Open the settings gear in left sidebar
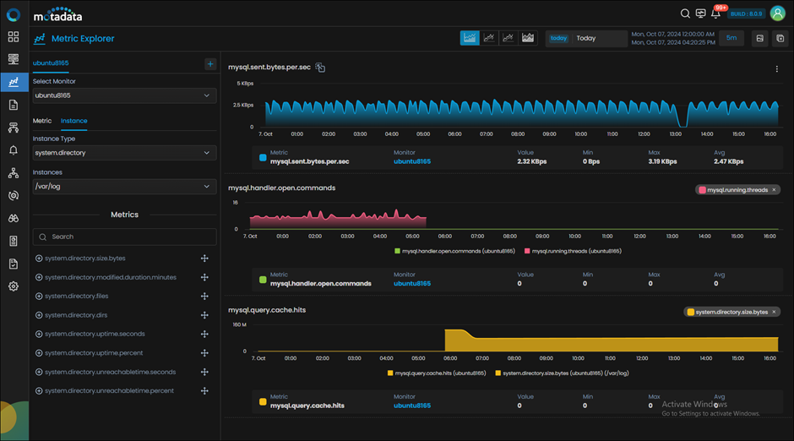The width and height of the screenshot is (794, 441). [x=14, y=286]
